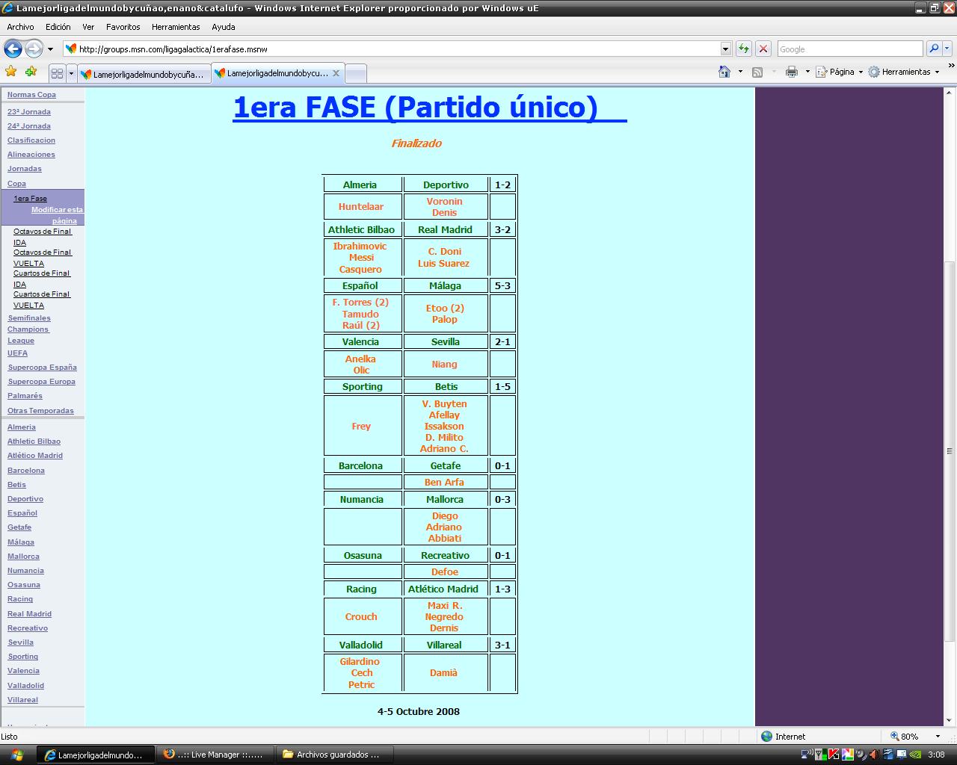Switch to the Live Manager Firefox taskbar window
The width and height of the screenshot is (957, 765).
coord(214,755)
